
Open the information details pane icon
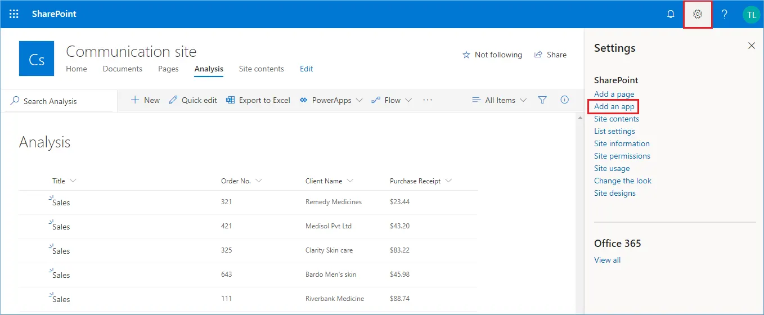[x=565, y=100]
